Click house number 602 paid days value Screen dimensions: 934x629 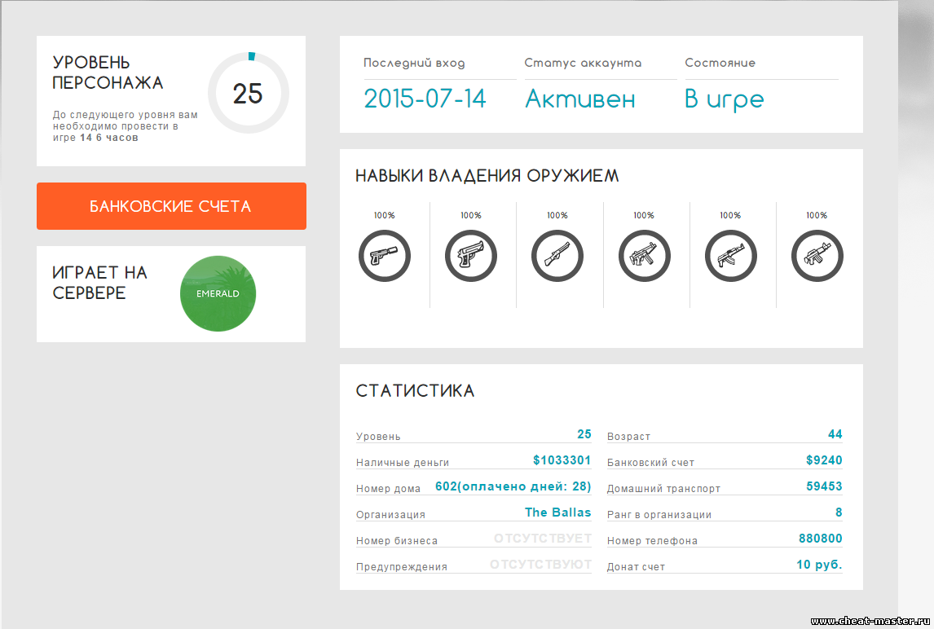pyautogui.click(x=513, y=486)
